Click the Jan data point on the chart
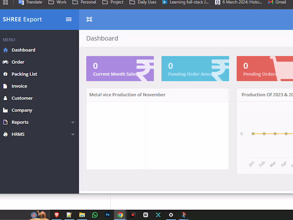Viewport: 293px width, 220px height. point(253,133)
